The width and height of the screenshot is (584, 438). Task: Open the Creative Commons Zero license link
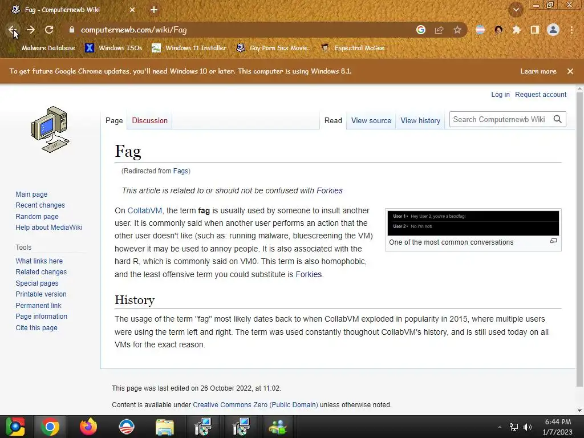click(x=255, y=405)
